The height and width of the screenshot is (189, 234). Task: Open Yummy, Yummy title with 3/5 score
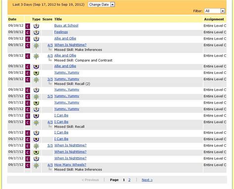(x=67, y=79)
